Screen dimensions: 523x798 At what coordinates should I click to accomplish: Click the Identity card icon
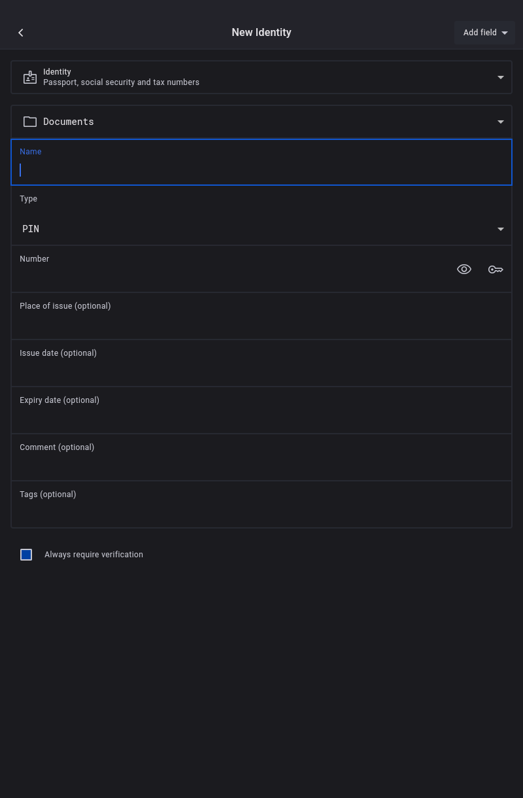[30, 77]
